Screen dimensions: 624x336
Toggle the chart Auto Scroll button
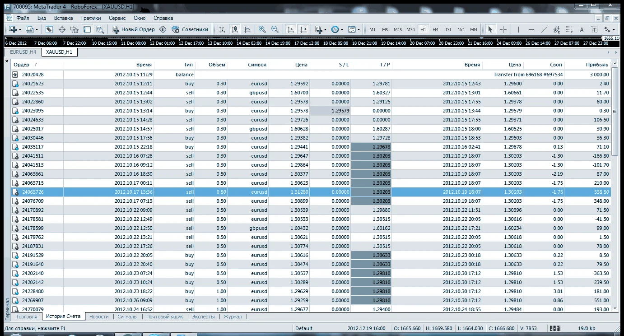291,29
